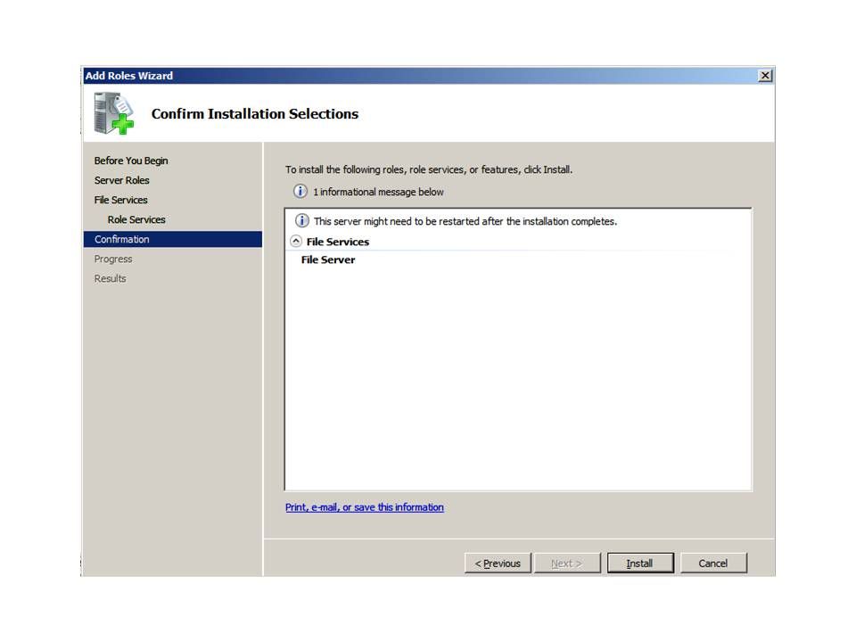Open 'Print, e-mail, or save this information' link
This screenshot has height=642, width=856.
364,507
